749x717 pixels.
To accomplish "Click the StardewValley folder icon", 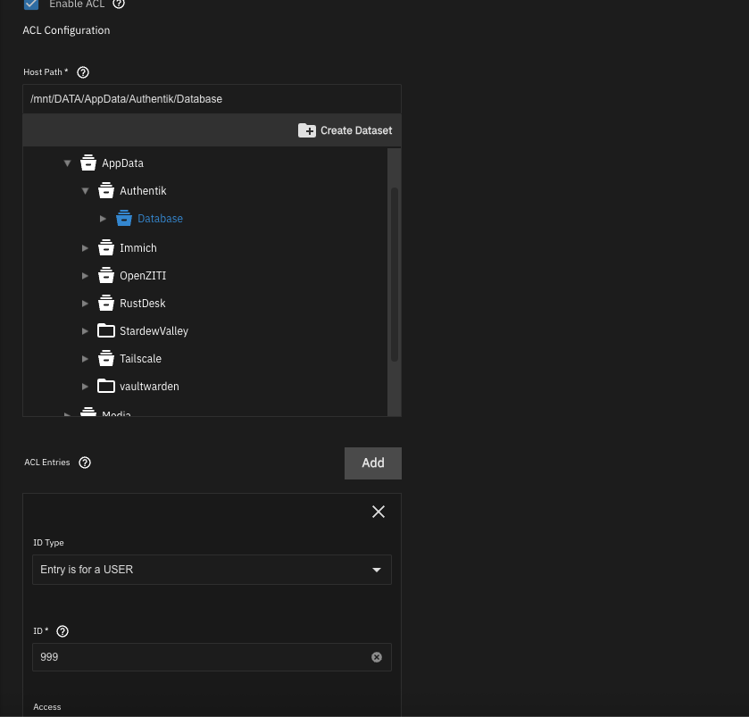I will 106,330.
